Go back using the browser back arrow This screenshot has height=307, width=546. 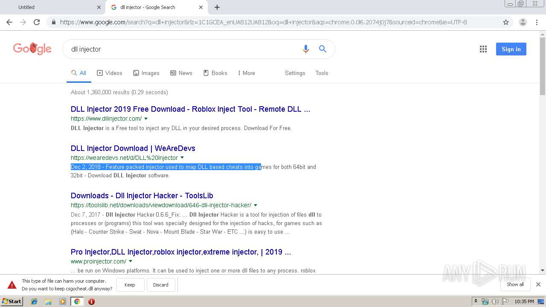point(9,22)
